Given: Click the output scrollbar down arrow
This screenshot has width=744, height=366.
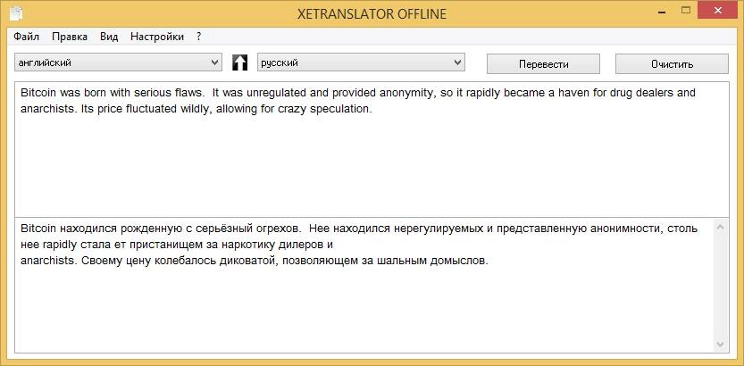Looking at the screenshot, I should pos(720,345).
